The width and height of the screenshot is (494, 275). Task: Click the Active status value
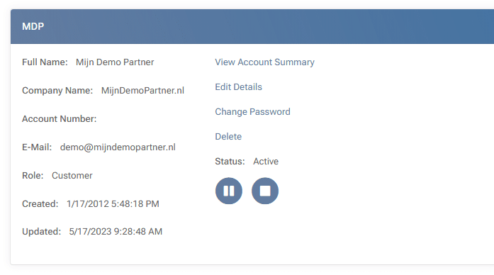coord(266,162)
